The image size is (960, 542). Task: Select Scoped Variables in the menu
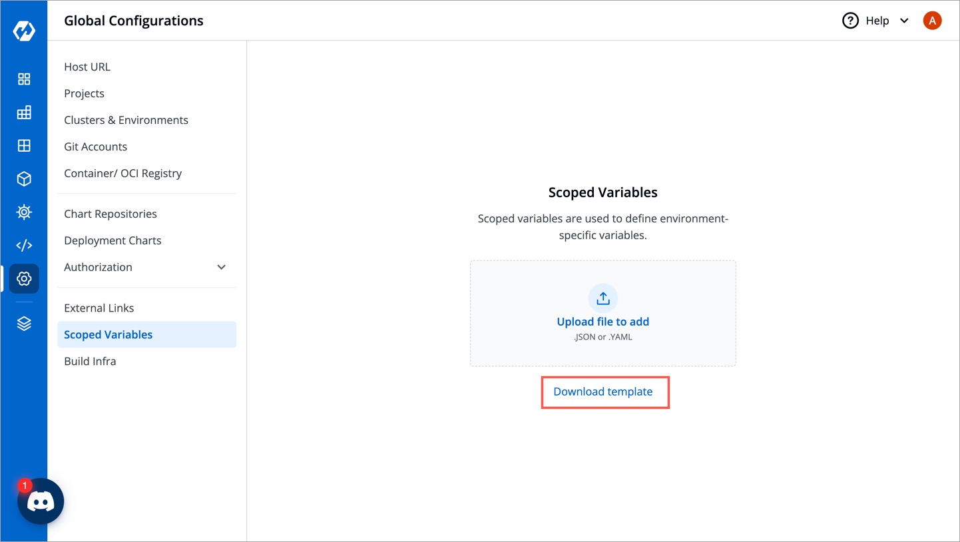coord(108,334)
